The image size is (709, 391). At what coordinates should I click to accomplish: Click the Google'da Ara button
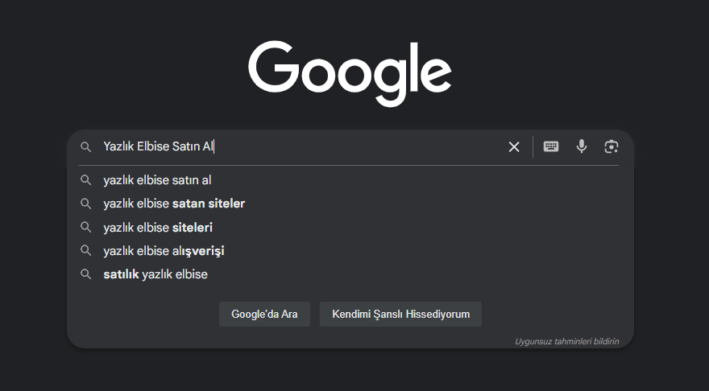click(264, 315)
